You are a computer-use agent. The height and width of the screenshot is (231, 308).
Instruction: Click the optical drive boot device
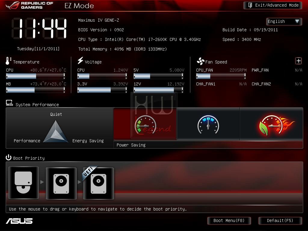[23, 183]
